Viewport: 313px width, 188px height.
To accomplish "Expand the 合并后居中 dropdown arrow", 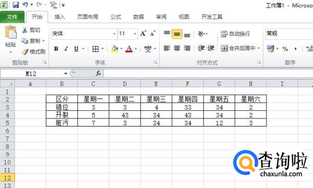I will (259, 48).
